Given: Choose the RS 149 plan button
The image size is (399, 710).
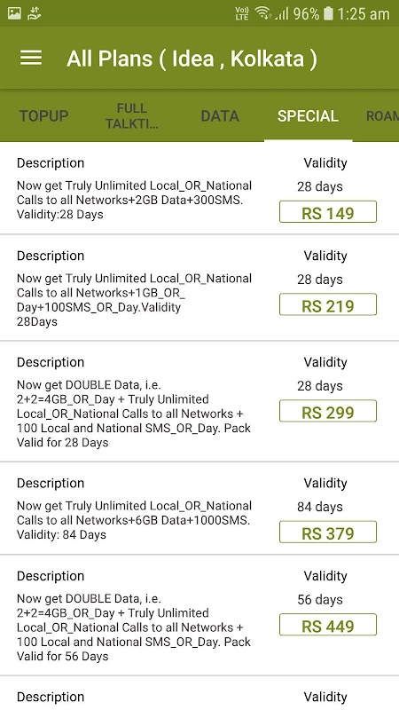Looking at the screenshot, I should coord(328,212).
